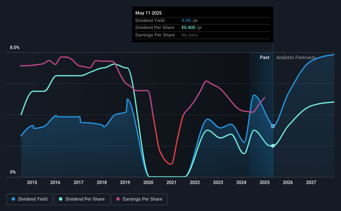Image resolution: width=341 pixels, height=211 pixels.
Task: Click the 3.3% dividend yield value
Action: (x=186, y=20)
